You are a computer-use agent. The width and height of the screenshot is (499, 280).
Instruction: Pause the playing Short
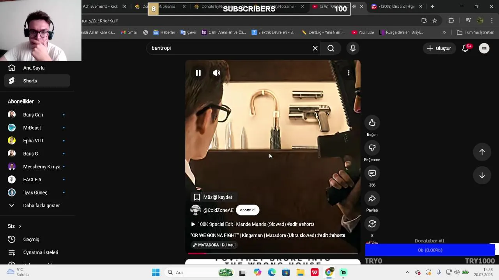(198, 73)
